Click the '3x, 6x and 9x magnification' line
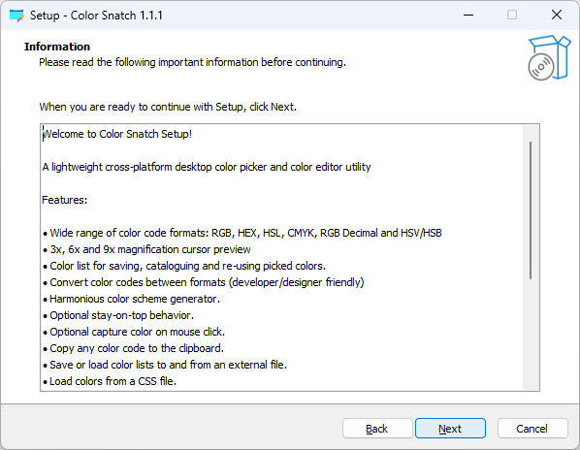The image size is (580, 450). coord(147,249)
